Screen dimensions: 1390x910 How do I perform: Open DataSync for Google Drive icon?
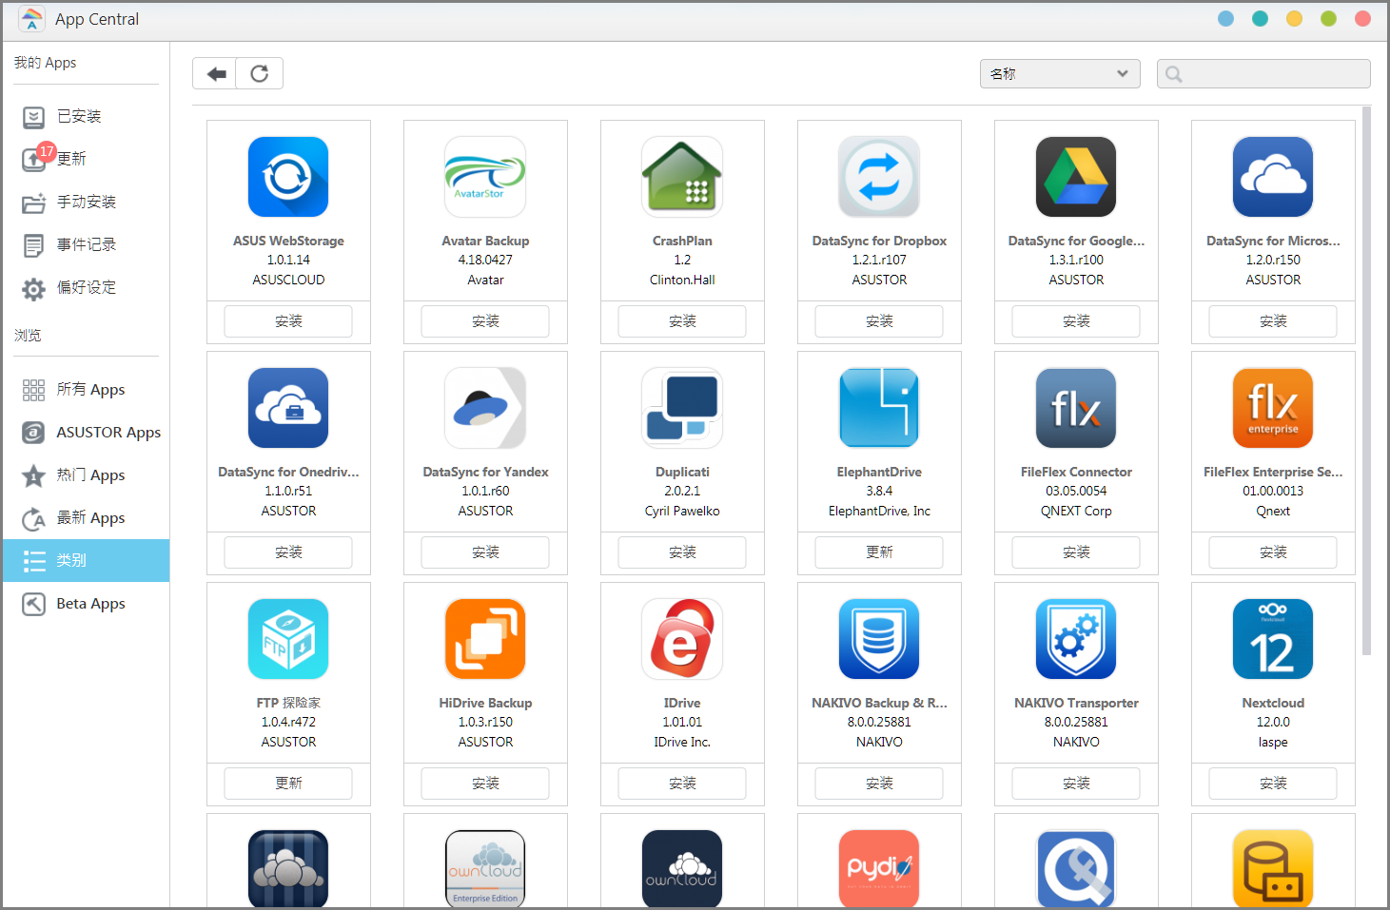point(1076,177)
